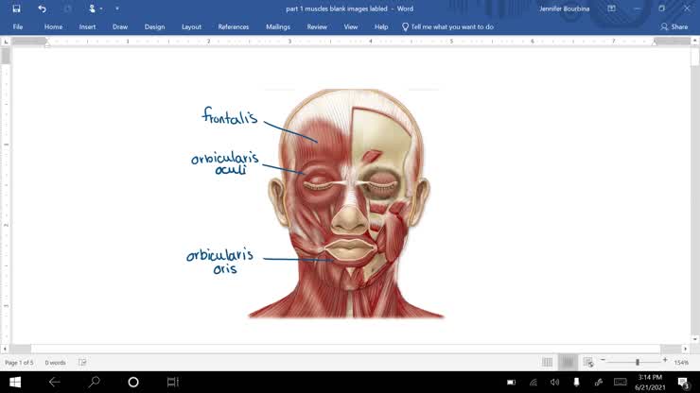
Task: Click the volume speaker icon
Action: click(555, 383)
